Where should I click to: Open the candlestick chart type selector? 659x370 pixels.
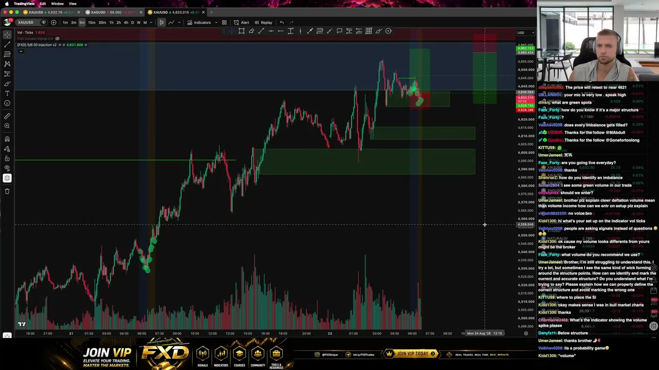coord(161,23)
